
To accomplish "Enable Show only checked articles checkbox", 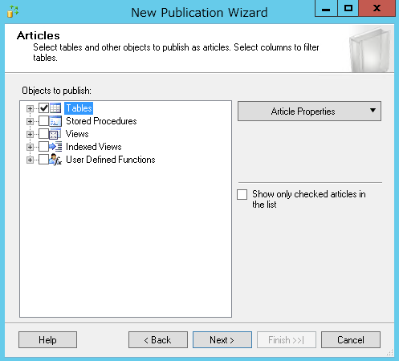I will 242,194.
